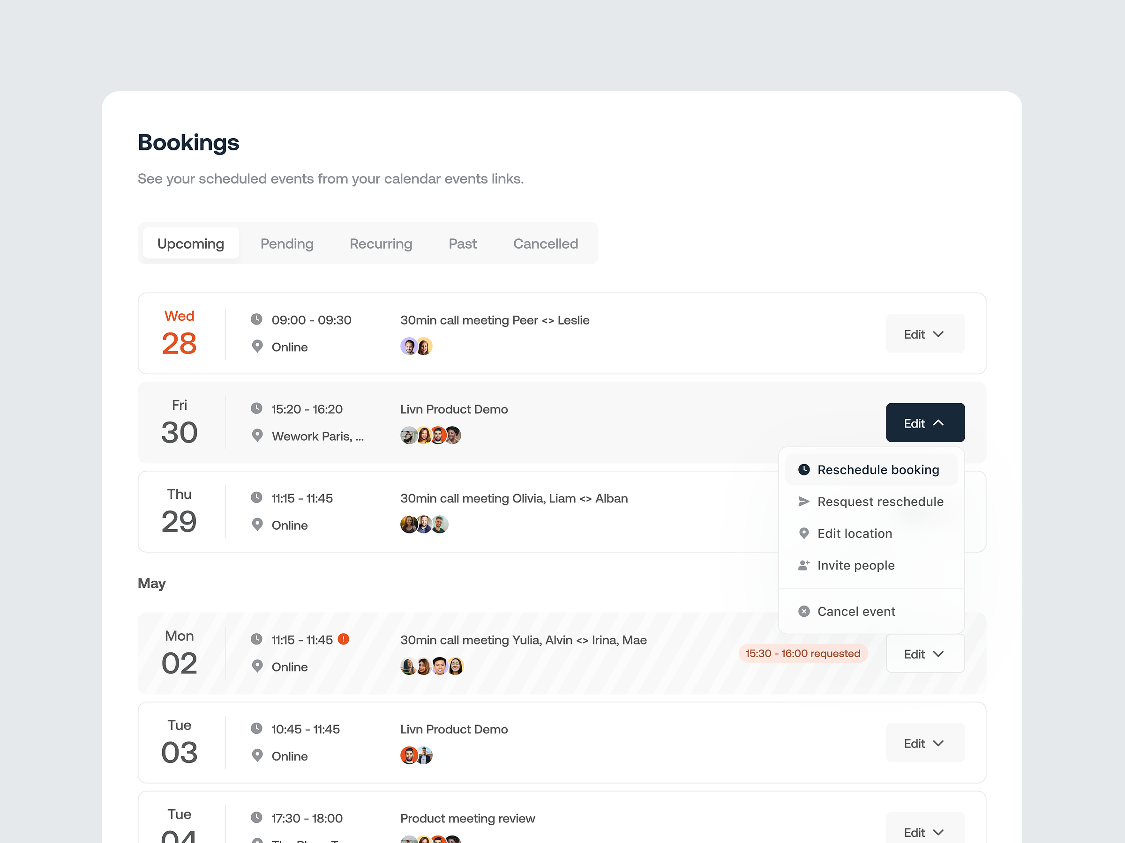Click Edit on the Product meeting review

[925, 832]
